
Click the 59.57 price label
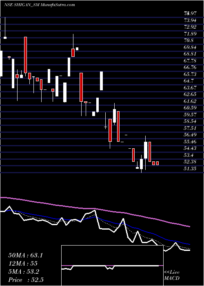pyautogui.click(x=190, y=114)
